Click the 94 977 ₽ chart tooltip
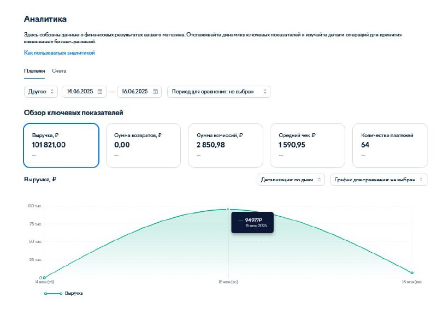Screen dimensions: 437x309 tap(252, 222)
